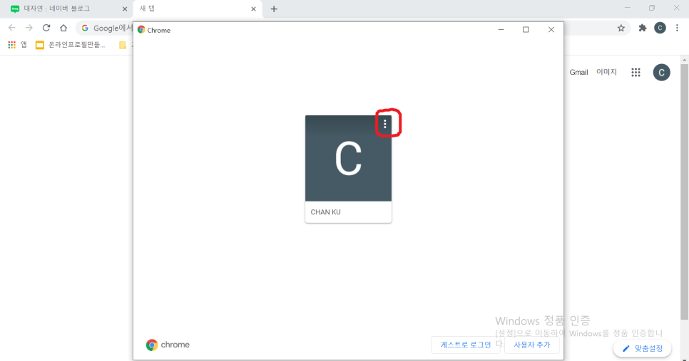Open the three-dot menu on CHAN KU profile

point(385,124)
